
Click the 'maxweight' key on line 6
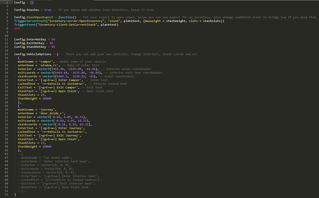153,21
